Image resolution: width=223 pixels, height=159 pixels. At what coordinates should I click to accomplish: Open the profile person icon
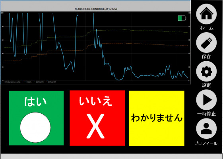(206, 128)
